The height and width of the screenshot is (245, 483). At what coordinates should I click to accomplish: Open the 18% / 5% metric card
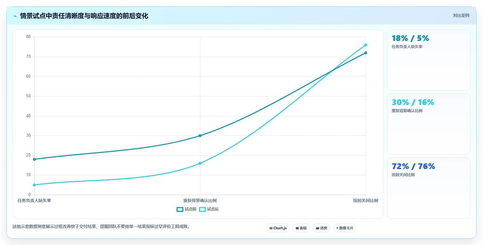(429, 60)
